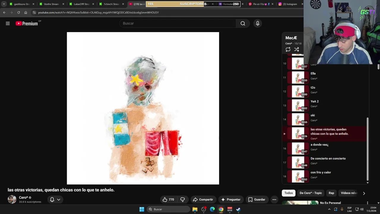Image resolution: width=380 pixels, height=214 pixels.
Task: Select the Todos filter chip
Action: click(289, 193)
